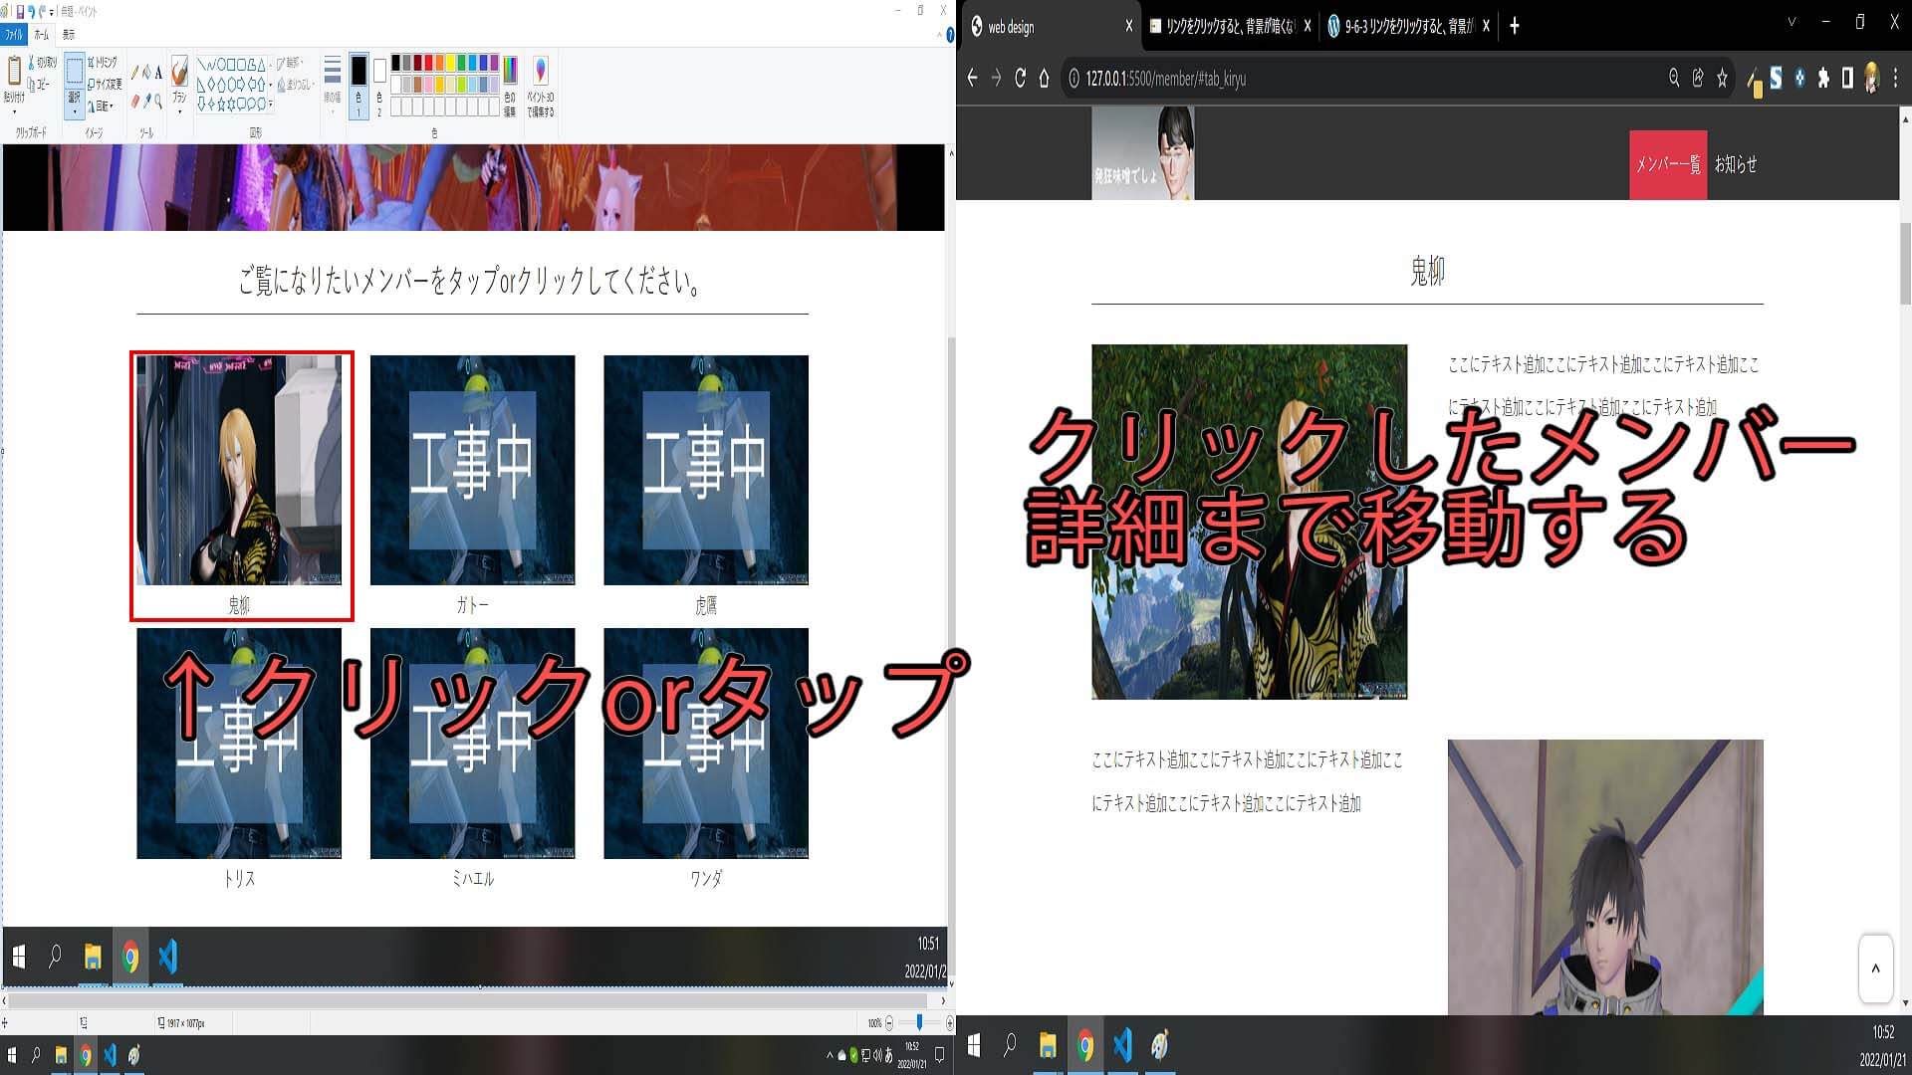Screen dimensions: 1912x1075
Task: Click Edit with Paint 3D (ペイント3Dで編集する)
Action: click(541, 86)
